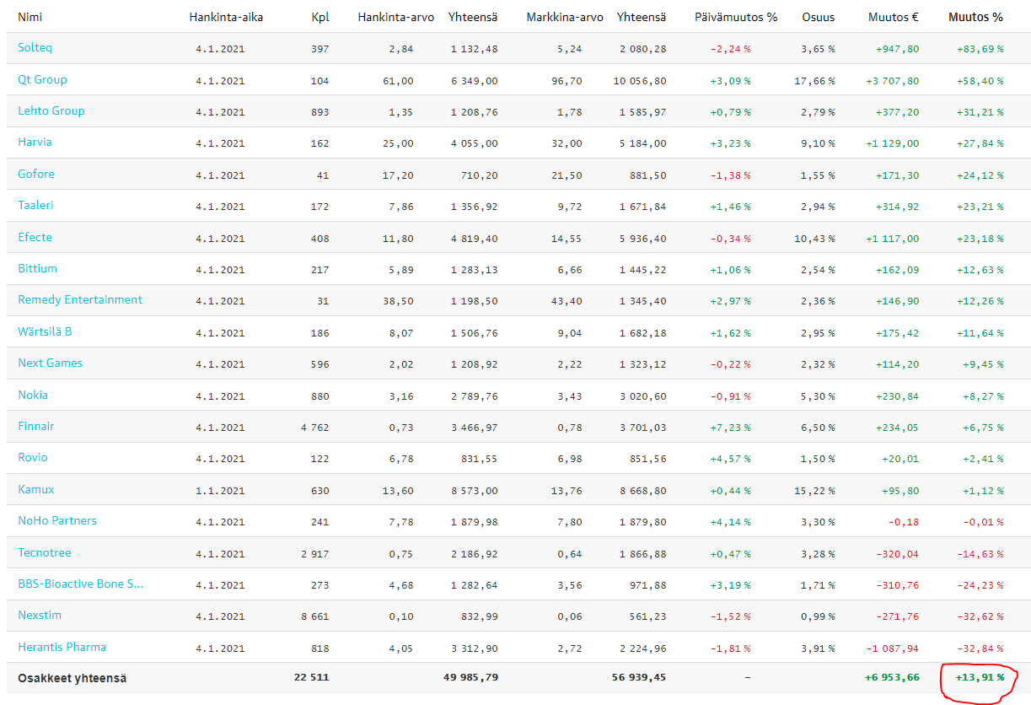Select Herantis Pharma loss -1 087,94
The image size is (1031, 705).
(x=894, y=648)
